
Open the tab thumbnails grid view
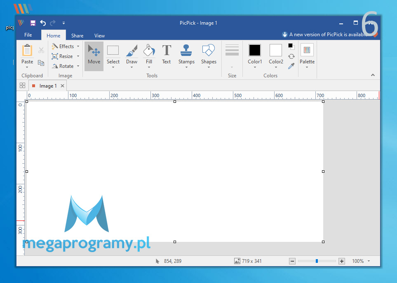(x=23, y=86)
